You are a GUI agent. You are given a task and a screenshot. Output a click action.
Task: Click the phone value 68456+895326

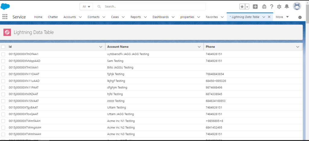(216, 81)
